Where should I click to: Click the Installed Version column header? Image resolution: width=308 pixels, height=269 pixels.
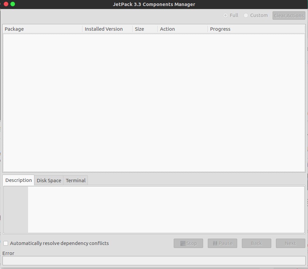tap(108, 29)
